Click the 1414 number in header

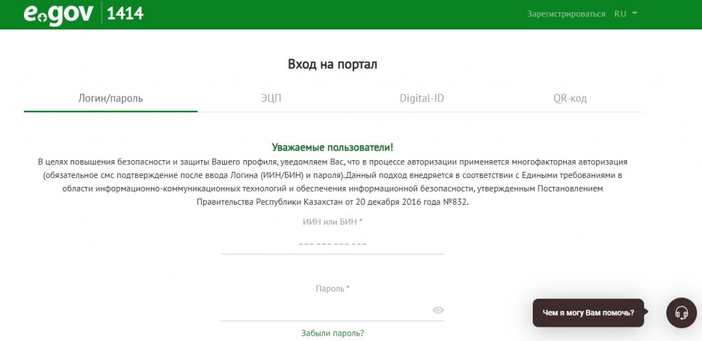click(x=125, y=14)
